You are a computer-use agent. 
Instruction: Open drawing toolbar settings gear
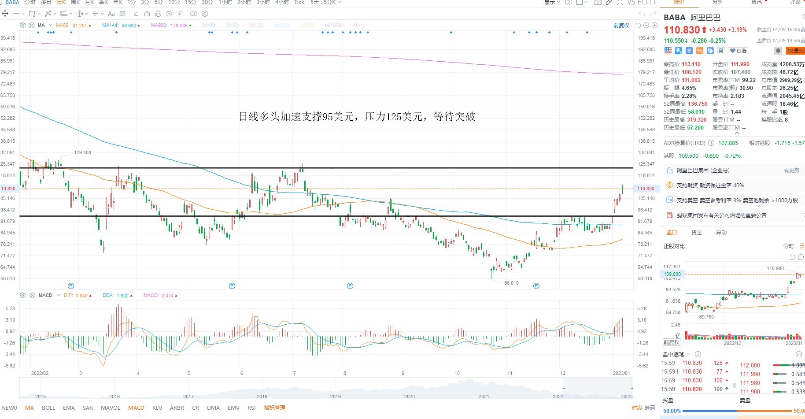click(x=205, y=14)
